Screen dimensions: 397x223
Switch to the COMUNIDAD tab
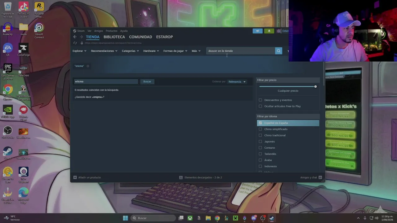click(x=141, y=37)
